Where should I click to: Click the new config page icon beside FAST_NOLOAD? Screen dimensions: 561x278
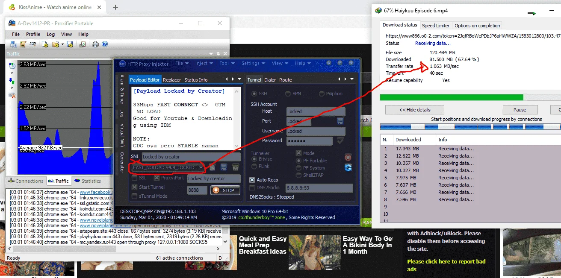coord(212,167)
